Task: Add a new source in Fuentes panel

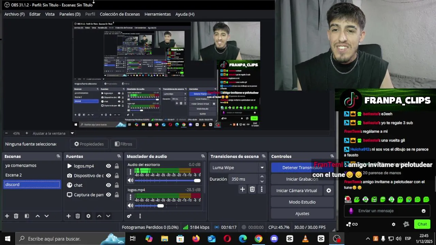Action: coord(68,216)
